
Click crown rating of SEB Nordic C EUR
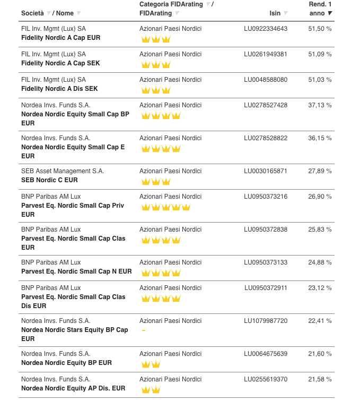pos(156,181)
